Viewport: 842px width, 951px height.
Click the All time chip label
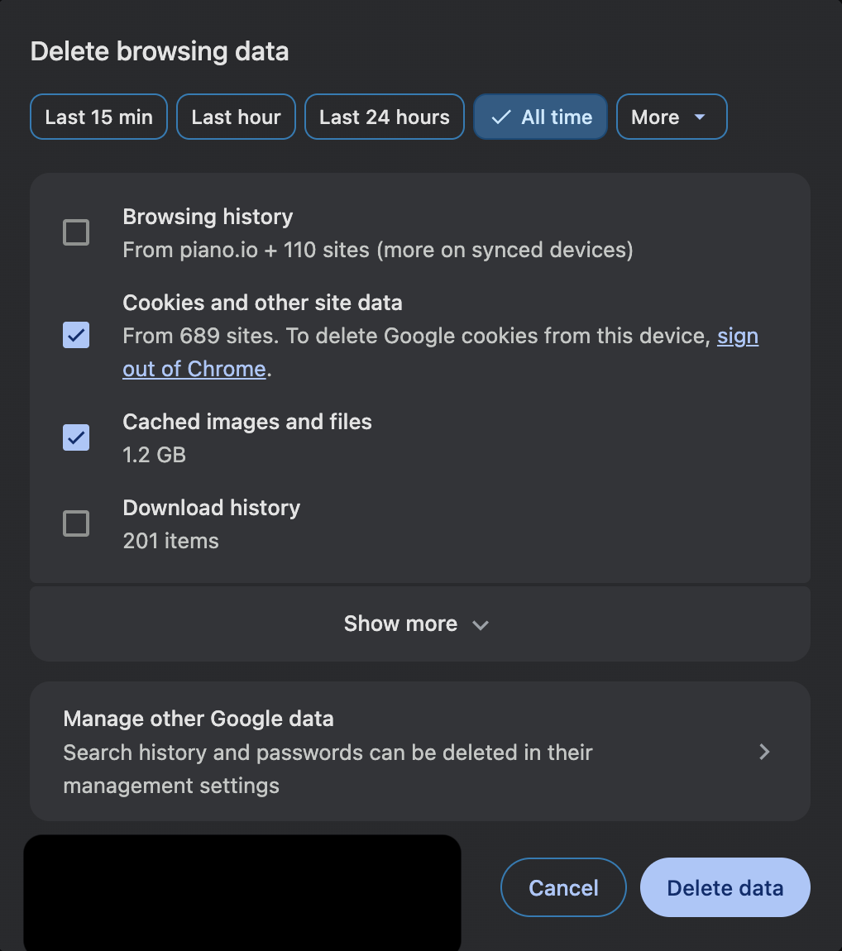(x=557, y=117)
